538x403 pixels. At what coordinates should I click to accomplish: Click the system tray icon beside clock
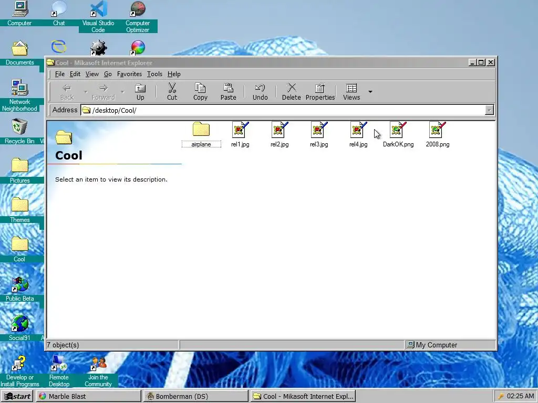click(501, 396)
